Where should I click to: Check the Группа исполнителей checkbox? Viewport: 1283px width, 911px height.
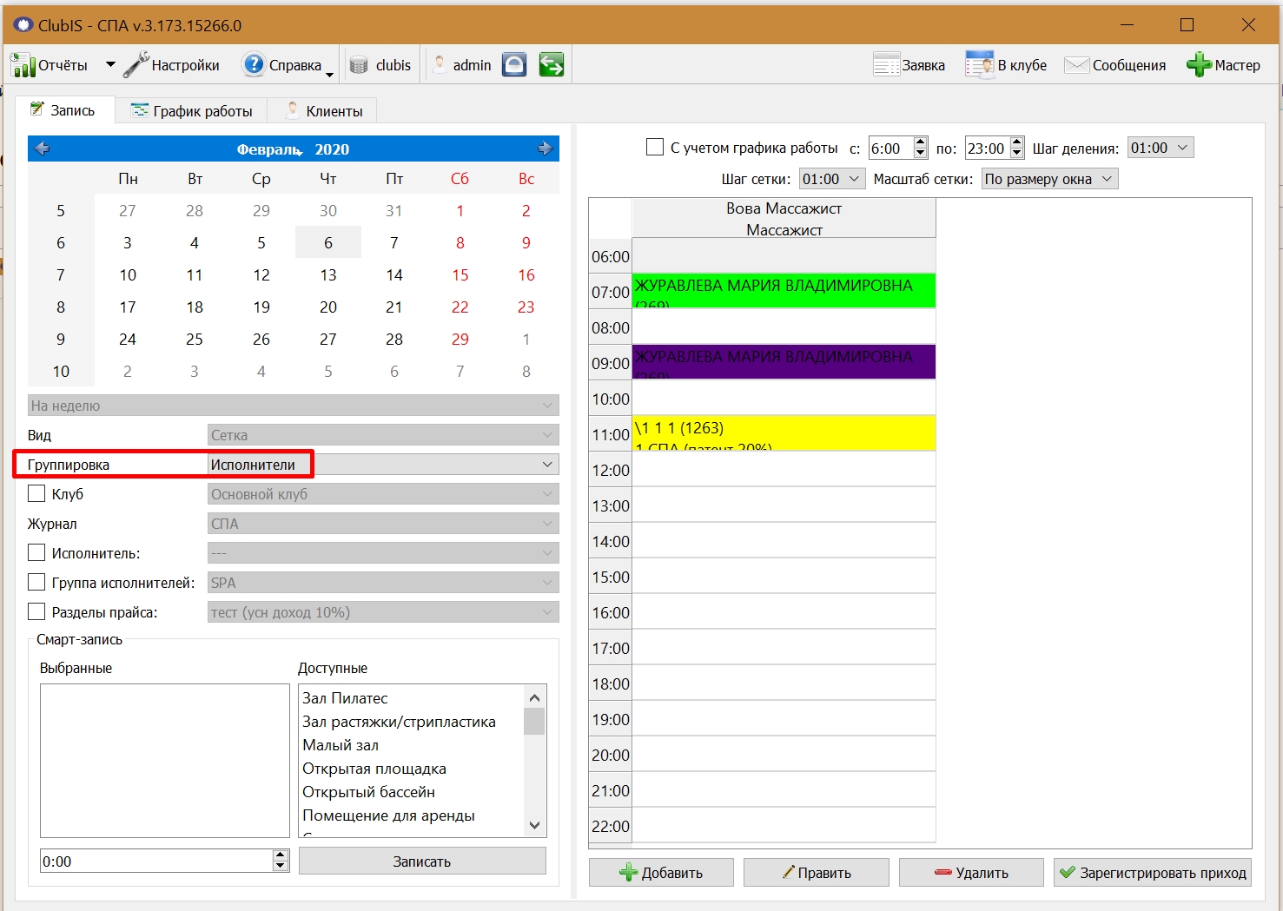click(x=36, y=582)
